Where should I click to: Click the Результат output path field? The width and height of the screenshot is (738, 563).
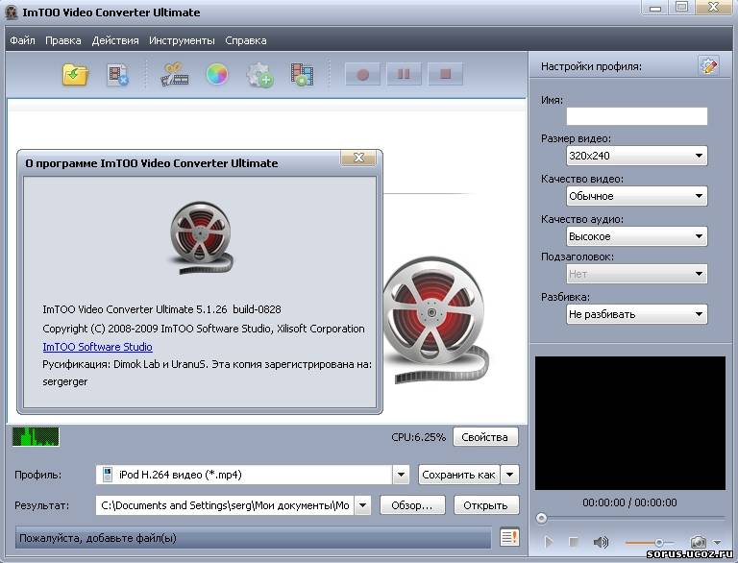[x=225, y=505]
